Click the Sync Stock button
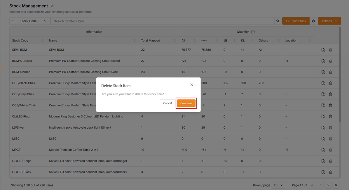This screenshot has width=349, height=190. coord(296,21)
